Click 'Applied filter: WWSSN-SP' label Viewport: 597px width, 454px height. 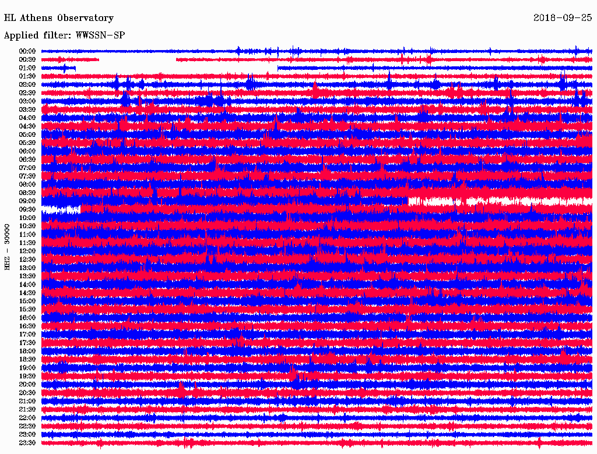point(64,36)
